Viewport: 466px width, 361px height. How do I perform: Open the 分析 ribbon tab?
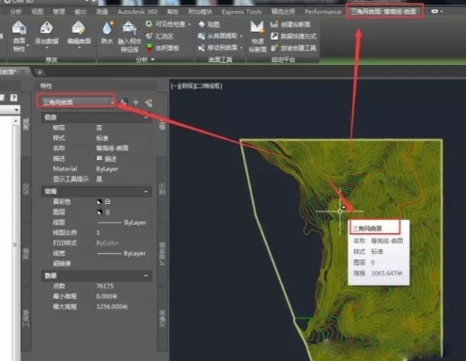tap(15, 12)
